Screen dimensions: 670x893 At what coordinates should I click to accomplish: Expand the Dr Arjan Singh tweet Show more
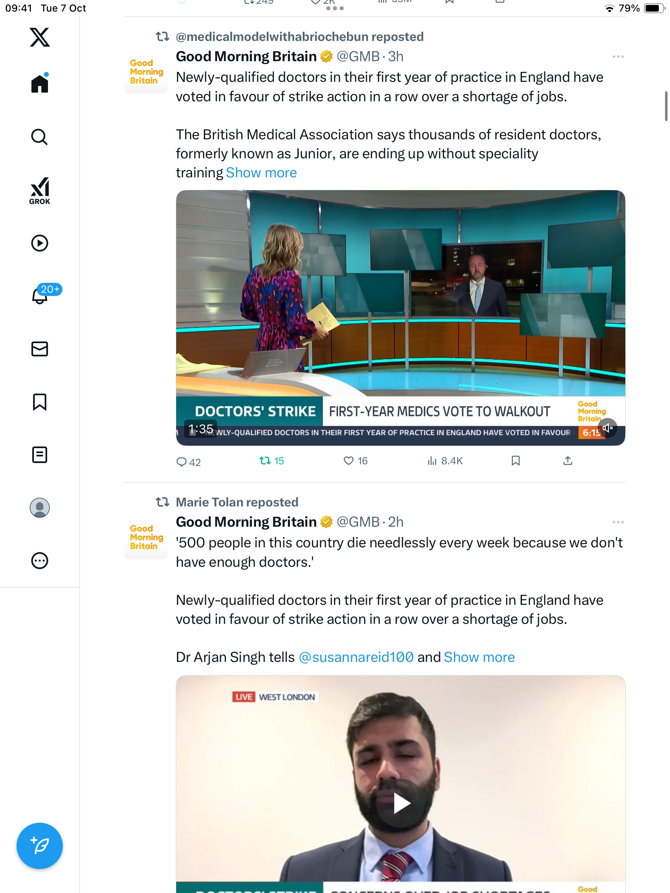pyautogui.click(x=479, y=657)
